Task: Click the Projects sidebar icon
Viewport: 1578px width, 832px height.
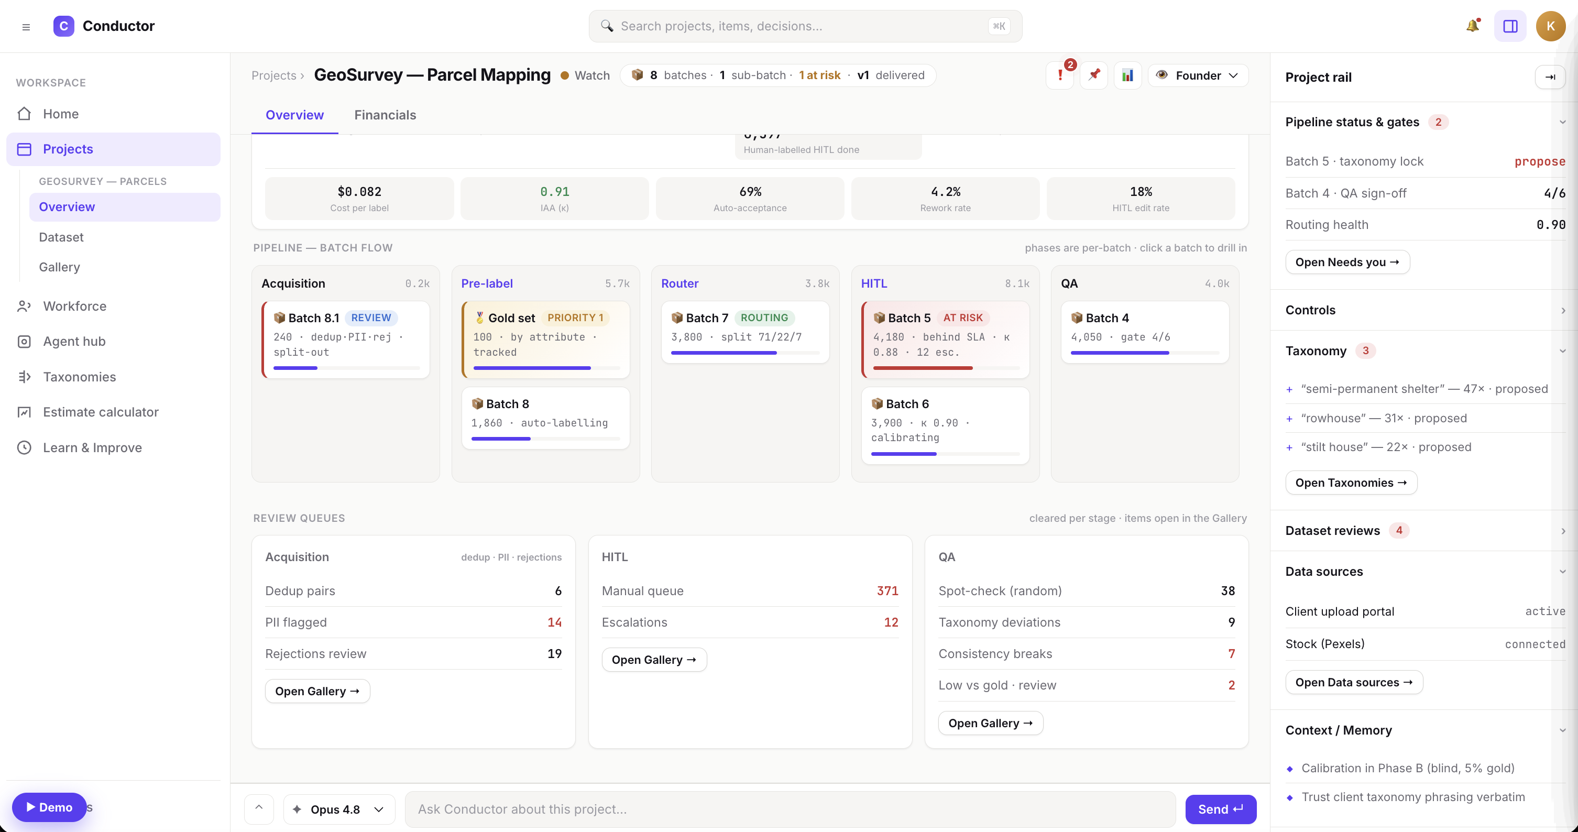Action: tap(24, 149)
